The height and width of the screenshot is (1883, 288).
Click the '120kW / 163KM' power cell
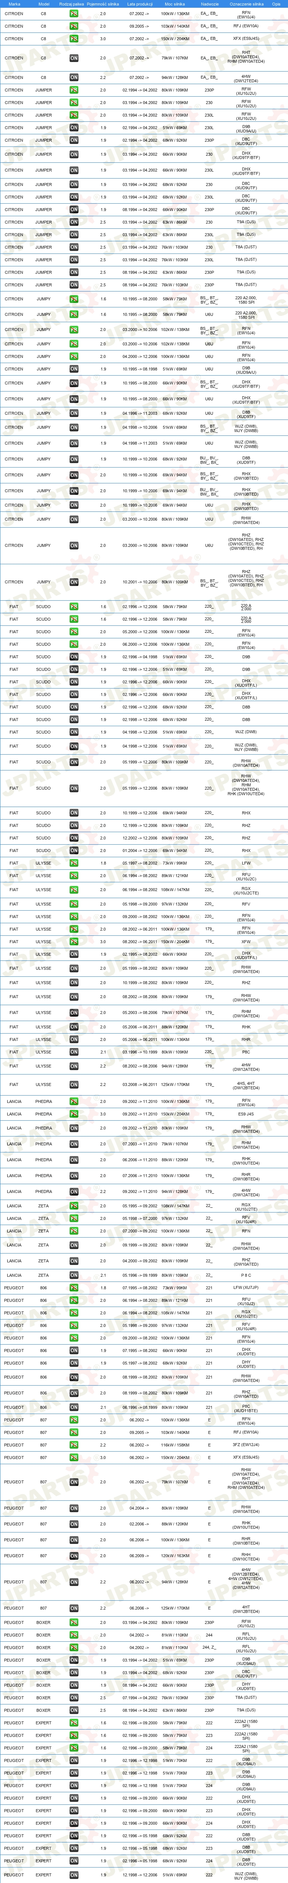click(175, 1556)
